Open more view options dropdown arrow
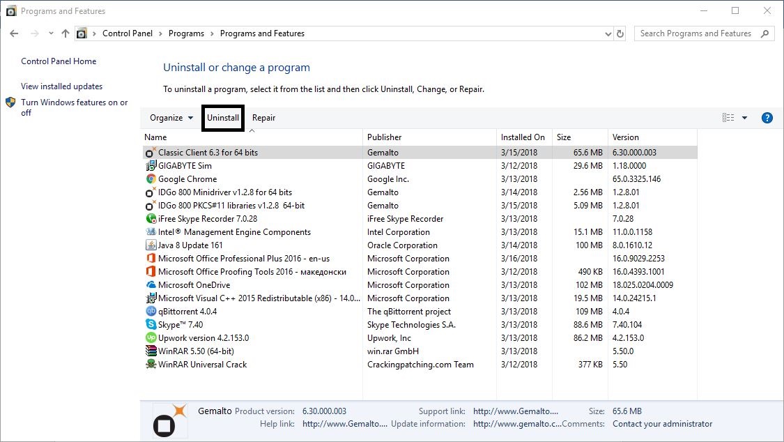This screenshot has height=442, width=784. click(x=744, y=118)
